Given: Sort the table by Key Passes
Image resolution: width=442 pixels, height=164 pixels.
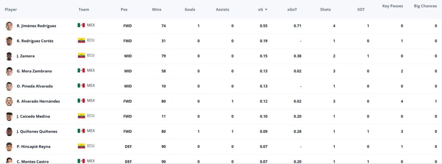Looking at the screenshot, I should tap(392, 6).
